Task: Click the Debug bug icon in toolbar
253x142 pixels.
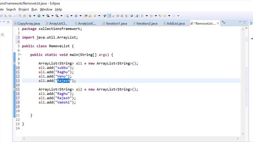Action: point(30,16)
